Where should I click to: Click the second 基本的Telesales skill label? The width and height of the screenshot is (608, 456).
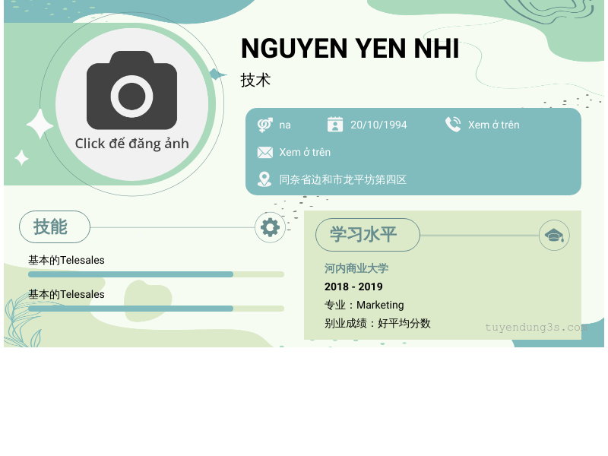point(66,294)
